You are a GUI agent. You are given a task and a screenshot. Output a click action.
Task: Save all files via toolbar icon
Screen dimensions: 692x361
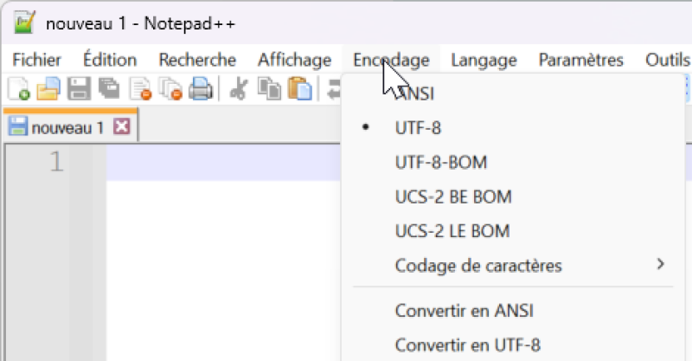[x=109, y=88]
